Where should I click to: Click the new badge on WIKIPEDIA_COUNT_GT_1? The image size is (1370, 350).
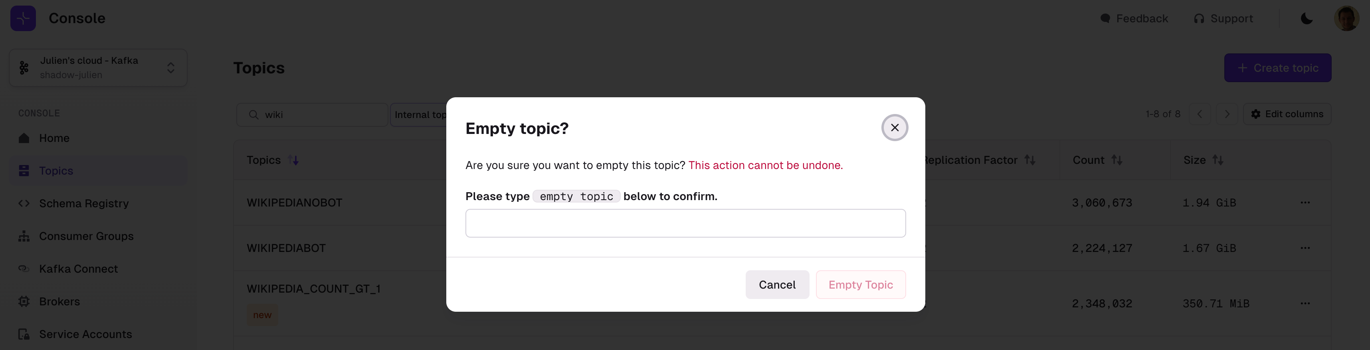tap(262, 315)
